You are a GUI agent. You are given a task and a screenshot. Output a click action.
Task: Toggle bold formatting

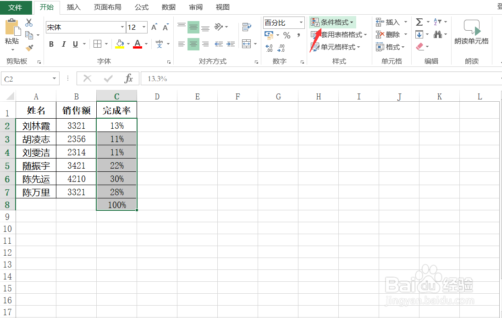pos(51,44)
